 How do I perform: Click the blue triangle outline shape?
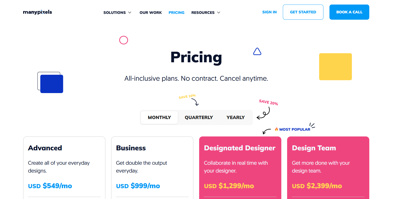click(257, 52)
